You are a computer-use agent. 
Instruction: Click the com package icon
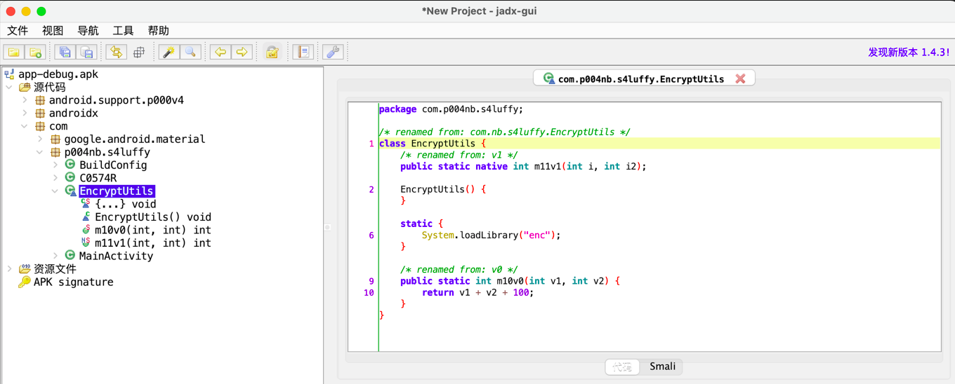40,126
